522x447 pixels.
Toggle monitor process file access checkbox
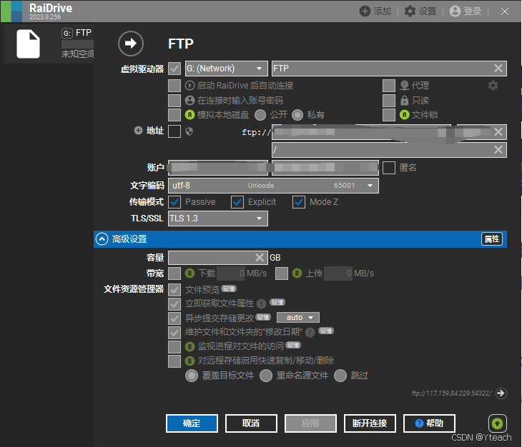click(174, 346)
